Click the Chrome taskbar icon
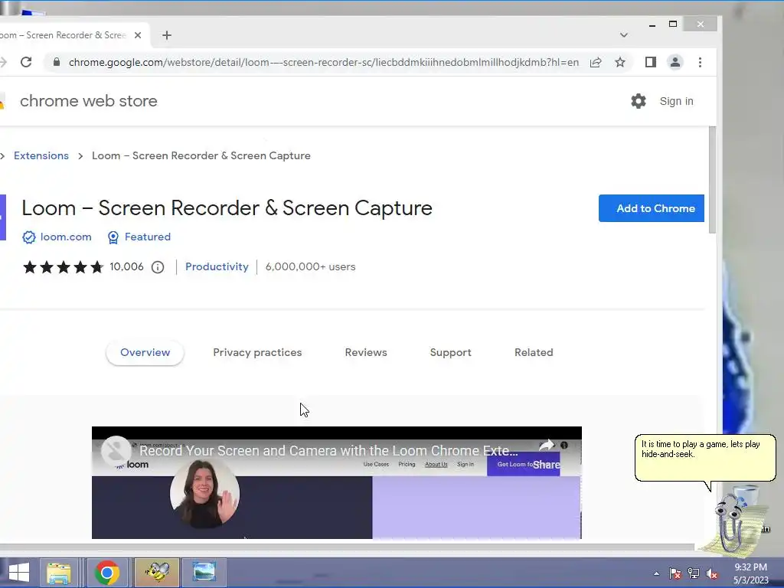The image size is (784, 588). pos(107,573)
